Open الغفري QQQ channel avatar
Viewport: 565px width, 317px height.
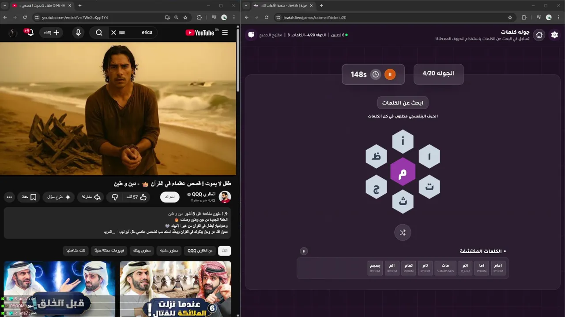click(225, 197)
